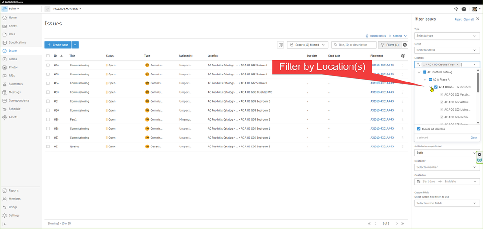Open more actions for issue #29
483x229 pixels.
[x=403, y=119]
